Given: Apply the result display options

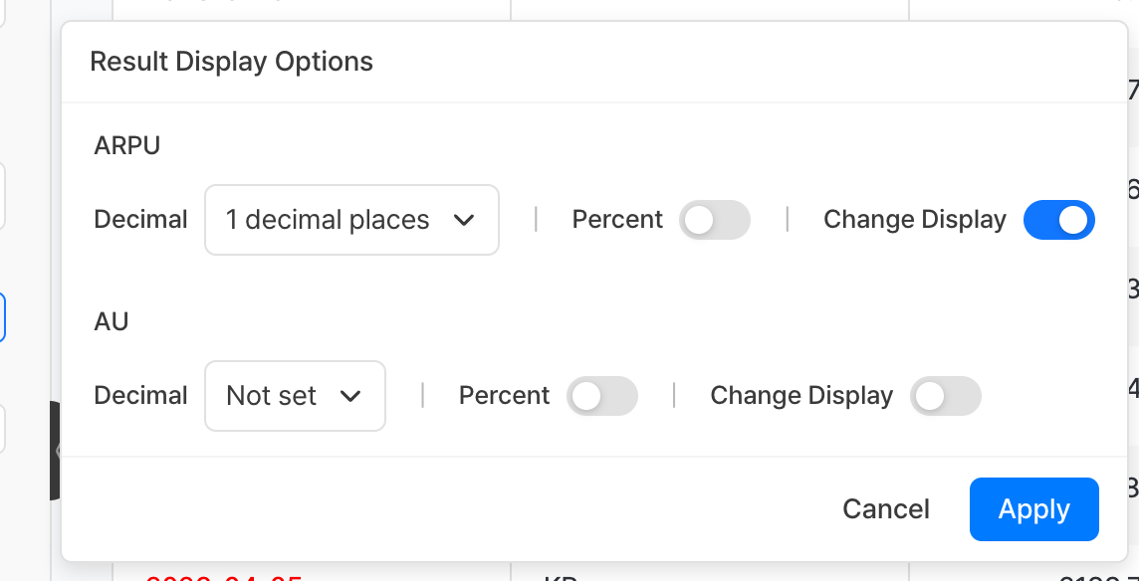Looking at the screenshot, I should (x=1033, y=509).
